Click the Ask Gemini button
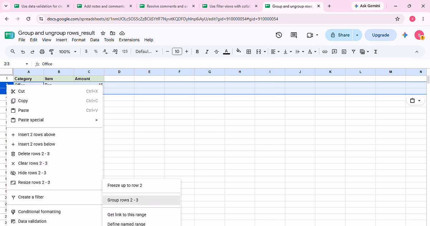This screenshot has height=226, width=430. pyautogui.click(x=367, y=6)
